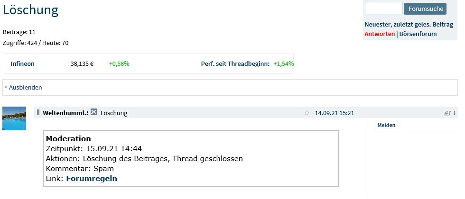Click the down arrow next to #1

pos(454,113)
